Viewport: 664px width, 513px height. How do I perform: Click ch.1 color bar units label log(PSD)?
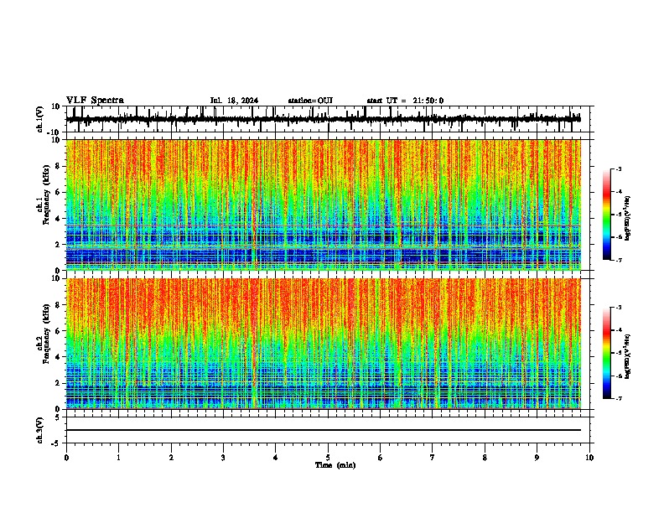point(627,219)
